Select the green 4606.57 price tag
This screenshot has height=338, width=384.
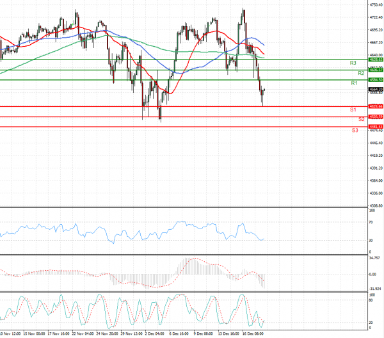pyautogui.click(x=376, y=70)
